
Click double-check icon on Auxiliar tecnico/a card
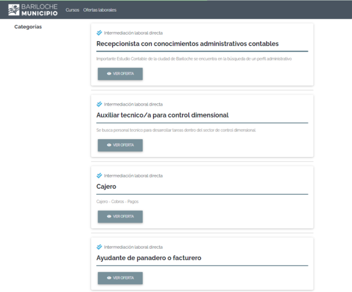pyautogui.click(x=99, y=104)
